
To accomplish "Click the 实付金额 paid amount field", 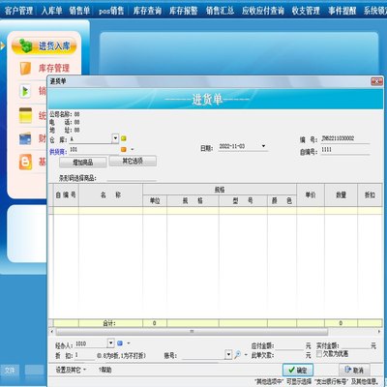I will click(354, 345).
